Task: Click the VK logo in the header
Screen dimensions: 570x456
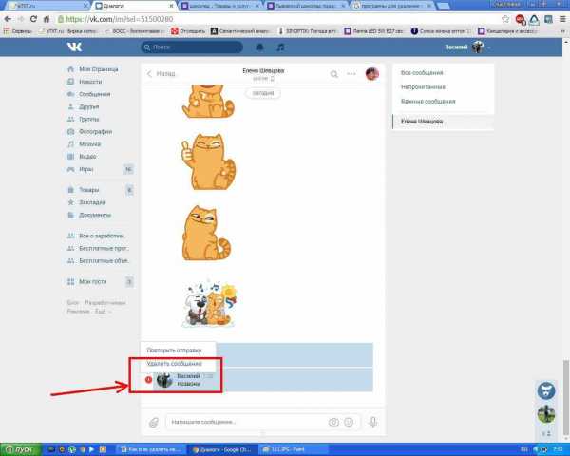Action: pyautogui.click(x=74, y=47)
